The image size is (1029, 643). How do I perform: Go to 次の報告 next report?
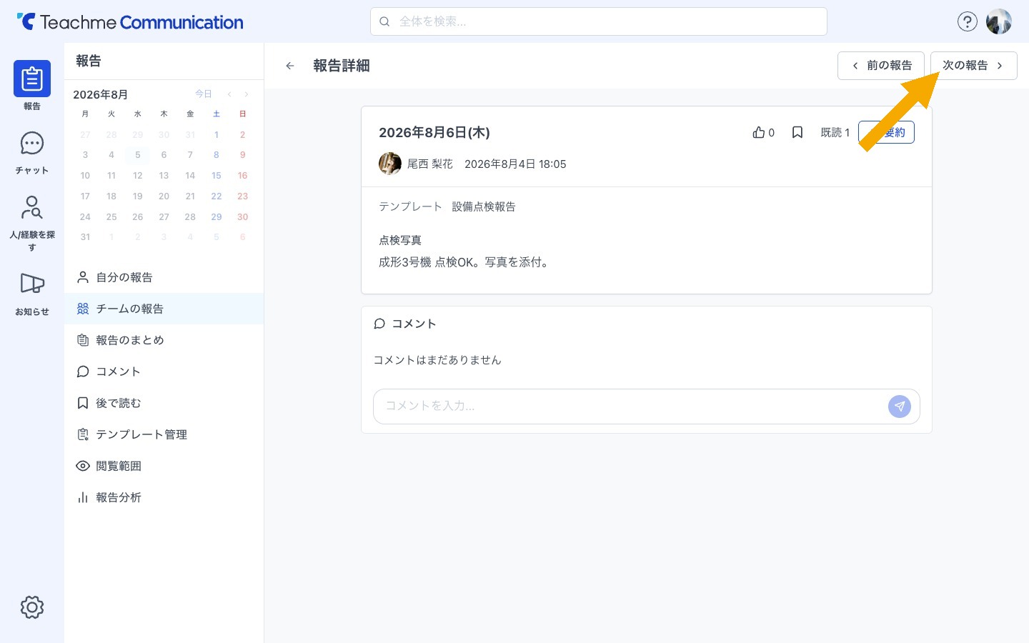(x=974, y=66)
